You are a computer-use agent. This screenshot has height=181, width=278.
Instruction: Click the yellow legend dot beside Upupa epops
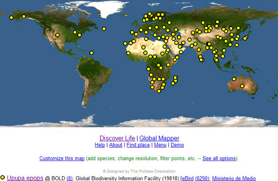pos(2,177)
